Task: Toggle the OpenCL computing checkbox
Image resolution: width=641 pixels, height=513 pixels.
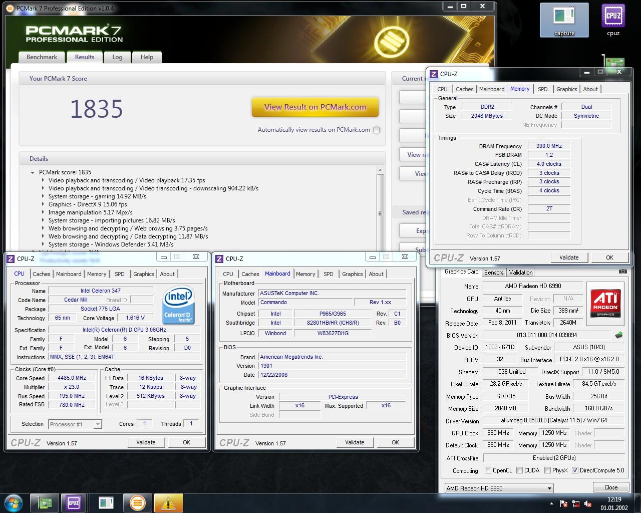Action: pyautogui.click(x=488, y=470)
